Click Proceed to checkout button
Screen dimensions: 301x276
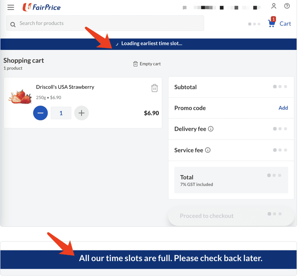231,216
